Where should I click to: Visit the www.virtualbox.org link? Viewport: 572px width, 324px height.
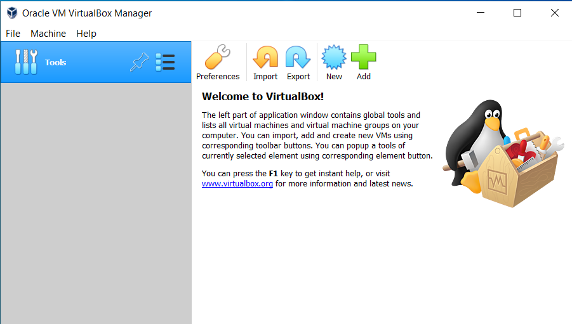pyautogui.click(x=237, y=184)
